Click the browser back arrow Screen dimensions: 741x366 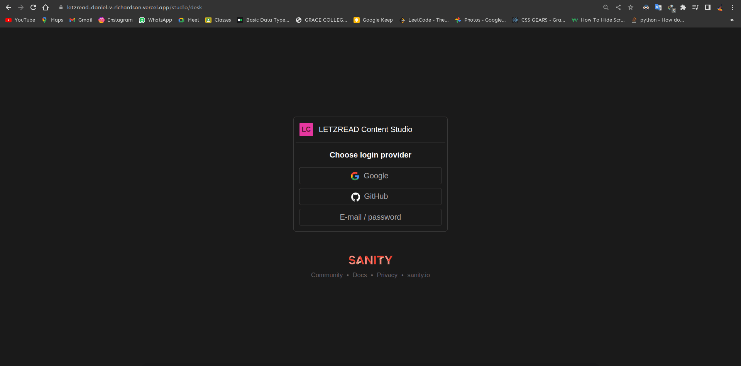pyautogui.click(x=8, y=7)
